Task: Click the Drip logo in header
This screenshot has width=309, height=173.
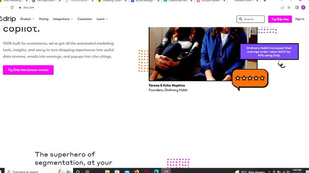Action: pos(8,19)
